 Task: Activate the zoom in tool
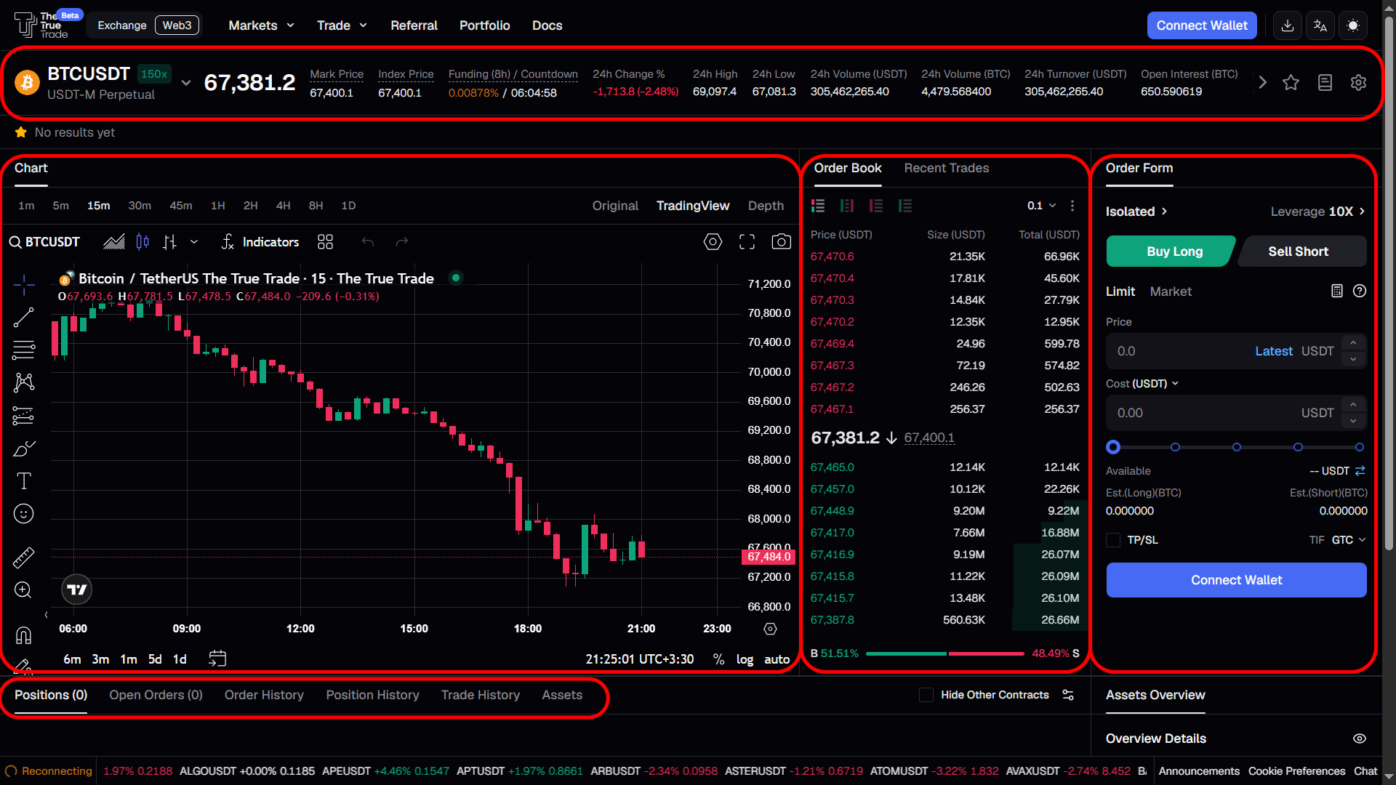click(x=23, y=590)
